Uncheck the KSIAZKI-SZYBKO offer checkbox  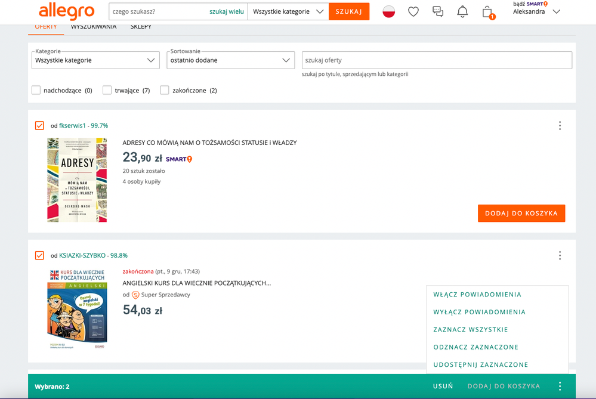tap(39, 255)
